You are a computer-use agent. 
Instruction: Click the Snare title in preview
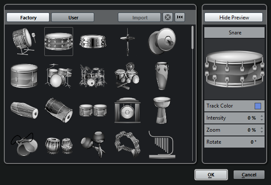point(235,33)
